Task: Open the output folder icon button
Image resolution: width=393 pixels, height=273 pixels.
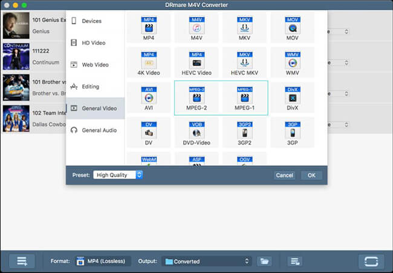Action: point(264,261)
